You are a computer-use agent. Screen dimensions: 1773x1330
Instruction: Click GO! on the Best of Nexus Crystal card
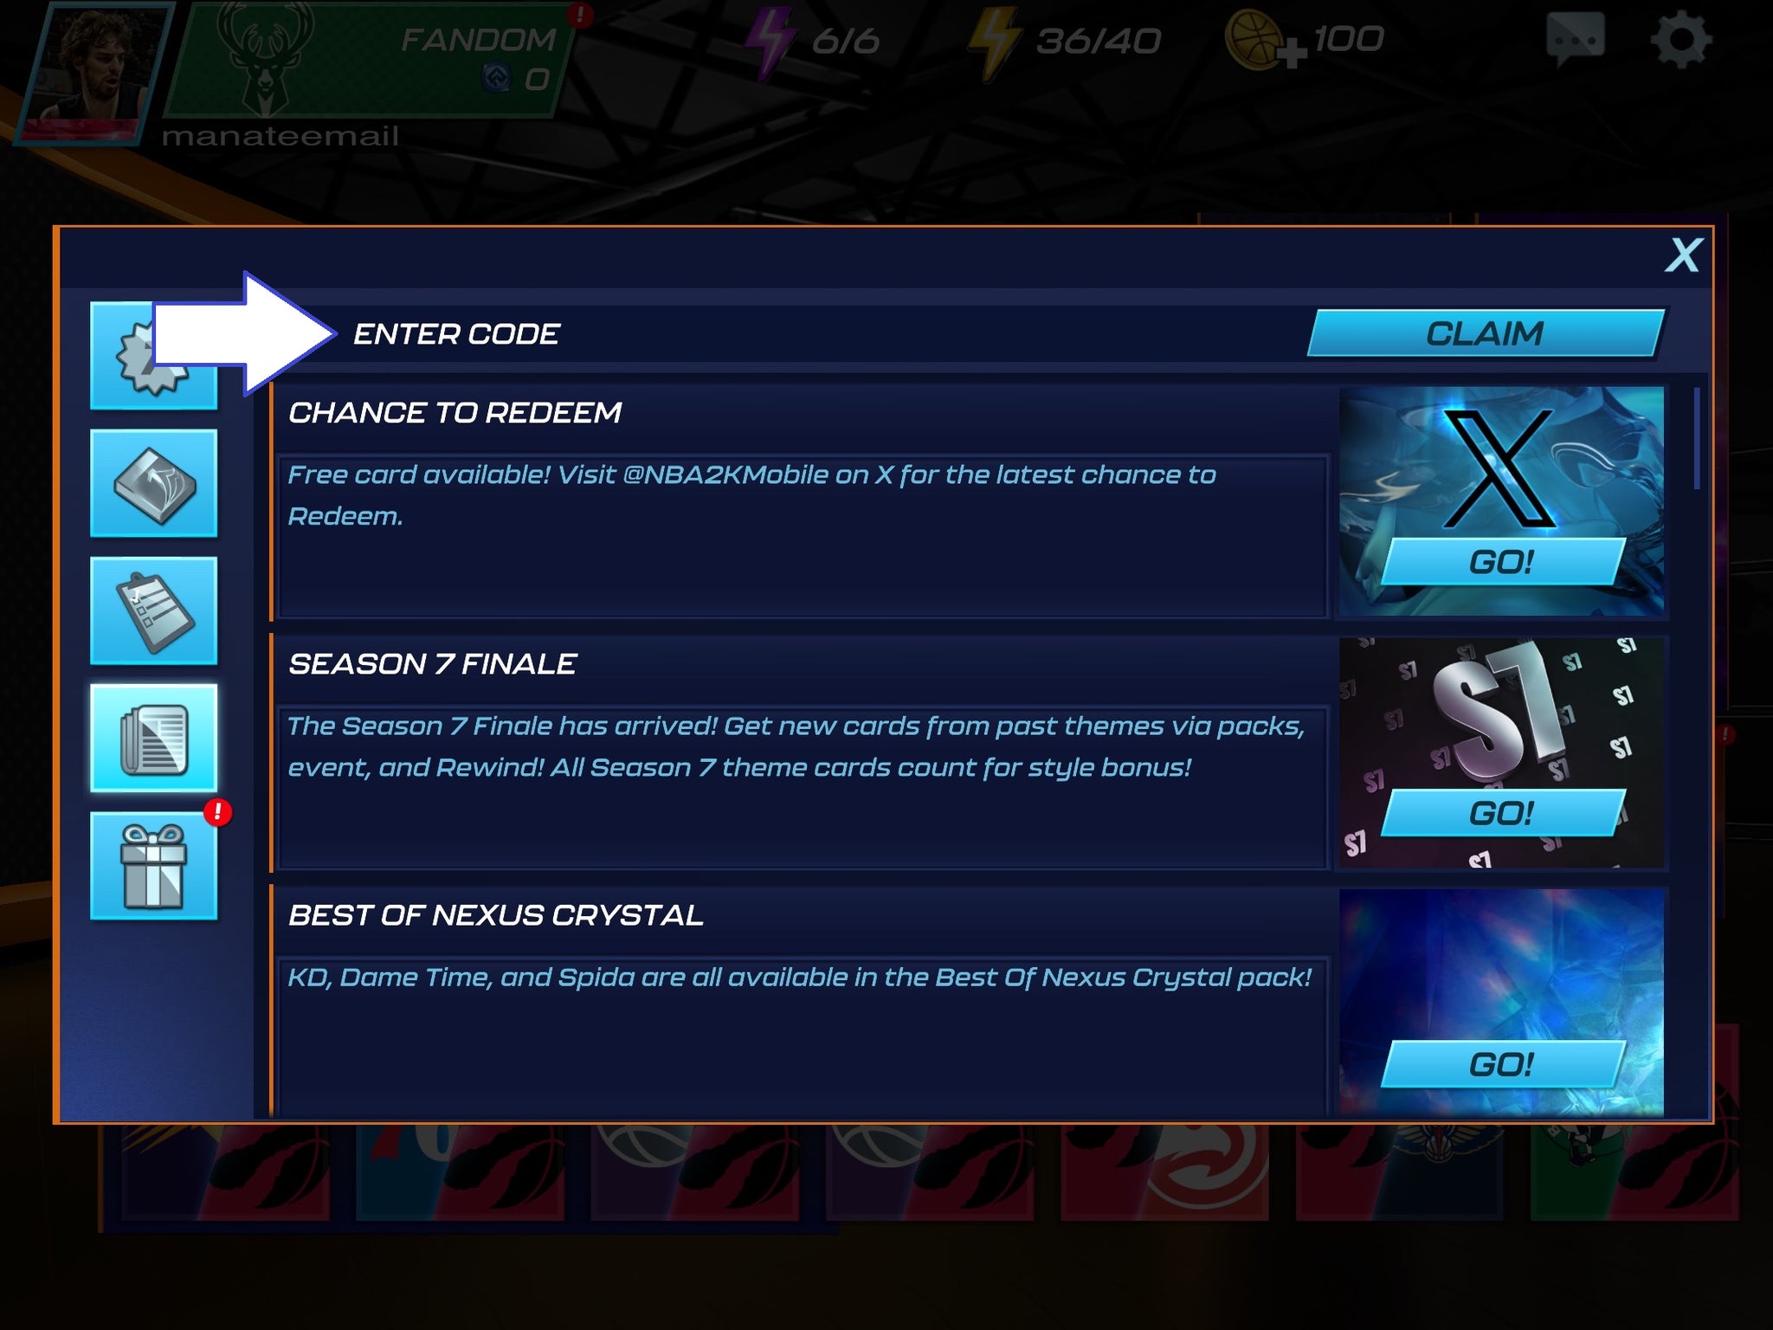[x=1502, y=1064]
